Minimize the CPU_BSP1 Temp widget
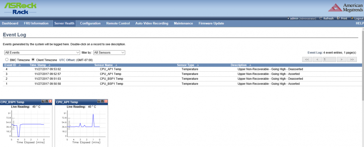The image size is (364, 147). pyautogui.click(x=47, y=101)
